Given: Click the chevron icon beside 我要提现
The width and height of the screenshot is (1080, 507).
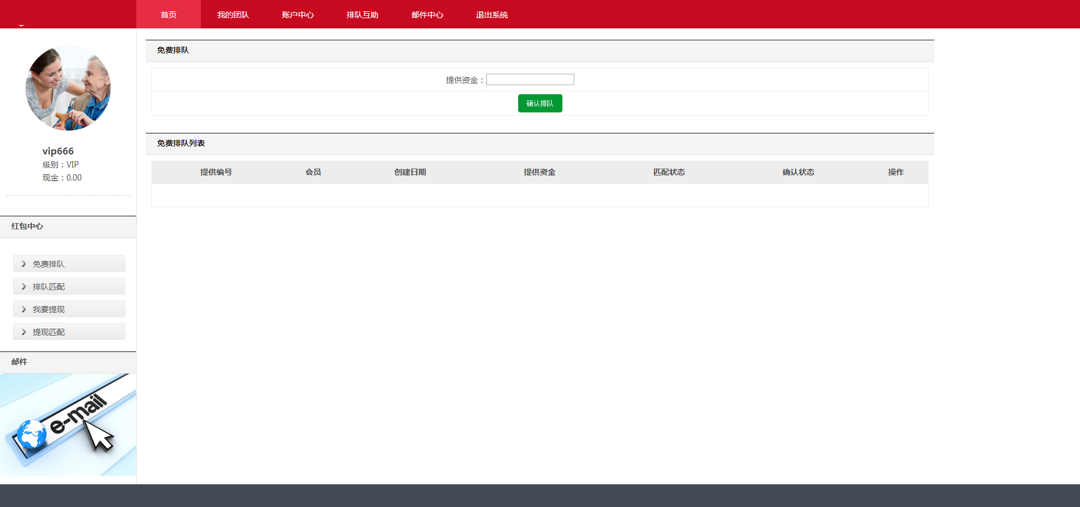Looking at the screenshot, I should (24, 309).
